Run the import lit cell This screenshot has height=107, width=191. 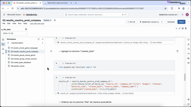tap(56, 63)
